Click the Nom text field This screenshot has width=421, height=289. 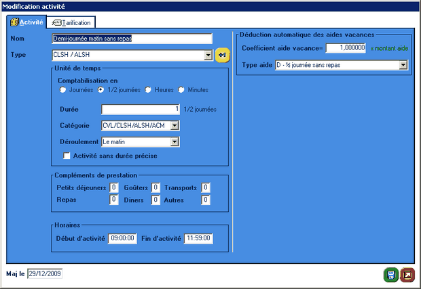(x=132, y=39)
